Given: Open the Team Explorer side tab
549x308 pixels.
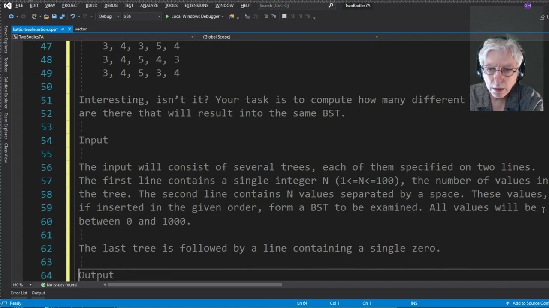Looking at the screenshot, I should [6, 126].
